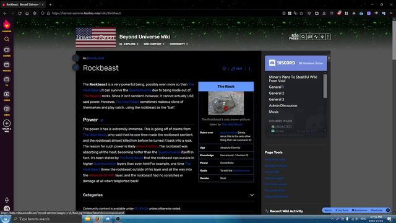The image size is (396, 223).
Task: Toggle the wiki light/dark theme icon
Action: pos(322,37)
